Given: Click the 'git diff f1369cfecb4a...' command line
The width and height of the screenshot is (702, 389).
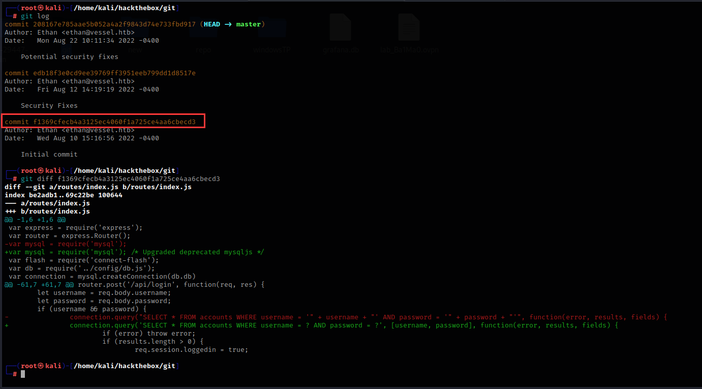Looking at the screenshot, I should pyautogui.click(x=120, y=179).
